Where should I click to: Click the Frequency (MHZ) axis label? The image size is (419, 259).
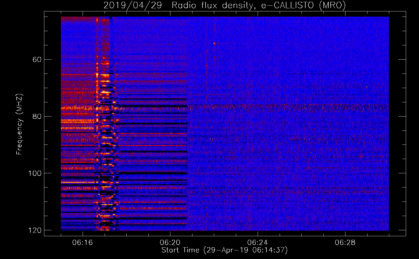(x=19, y=124)
